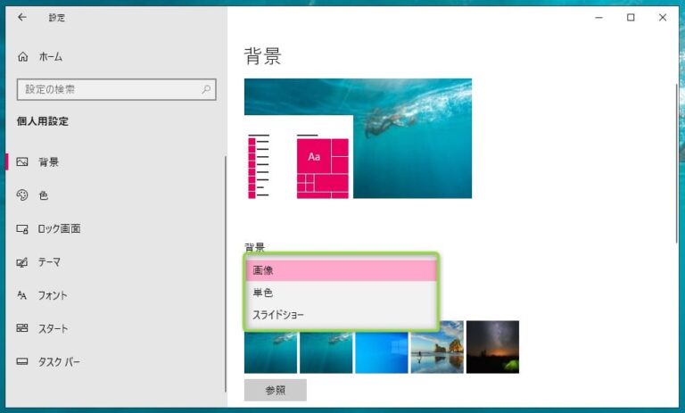Pick the Windows logo blue wallpaper thumbnail

point(382,351)
